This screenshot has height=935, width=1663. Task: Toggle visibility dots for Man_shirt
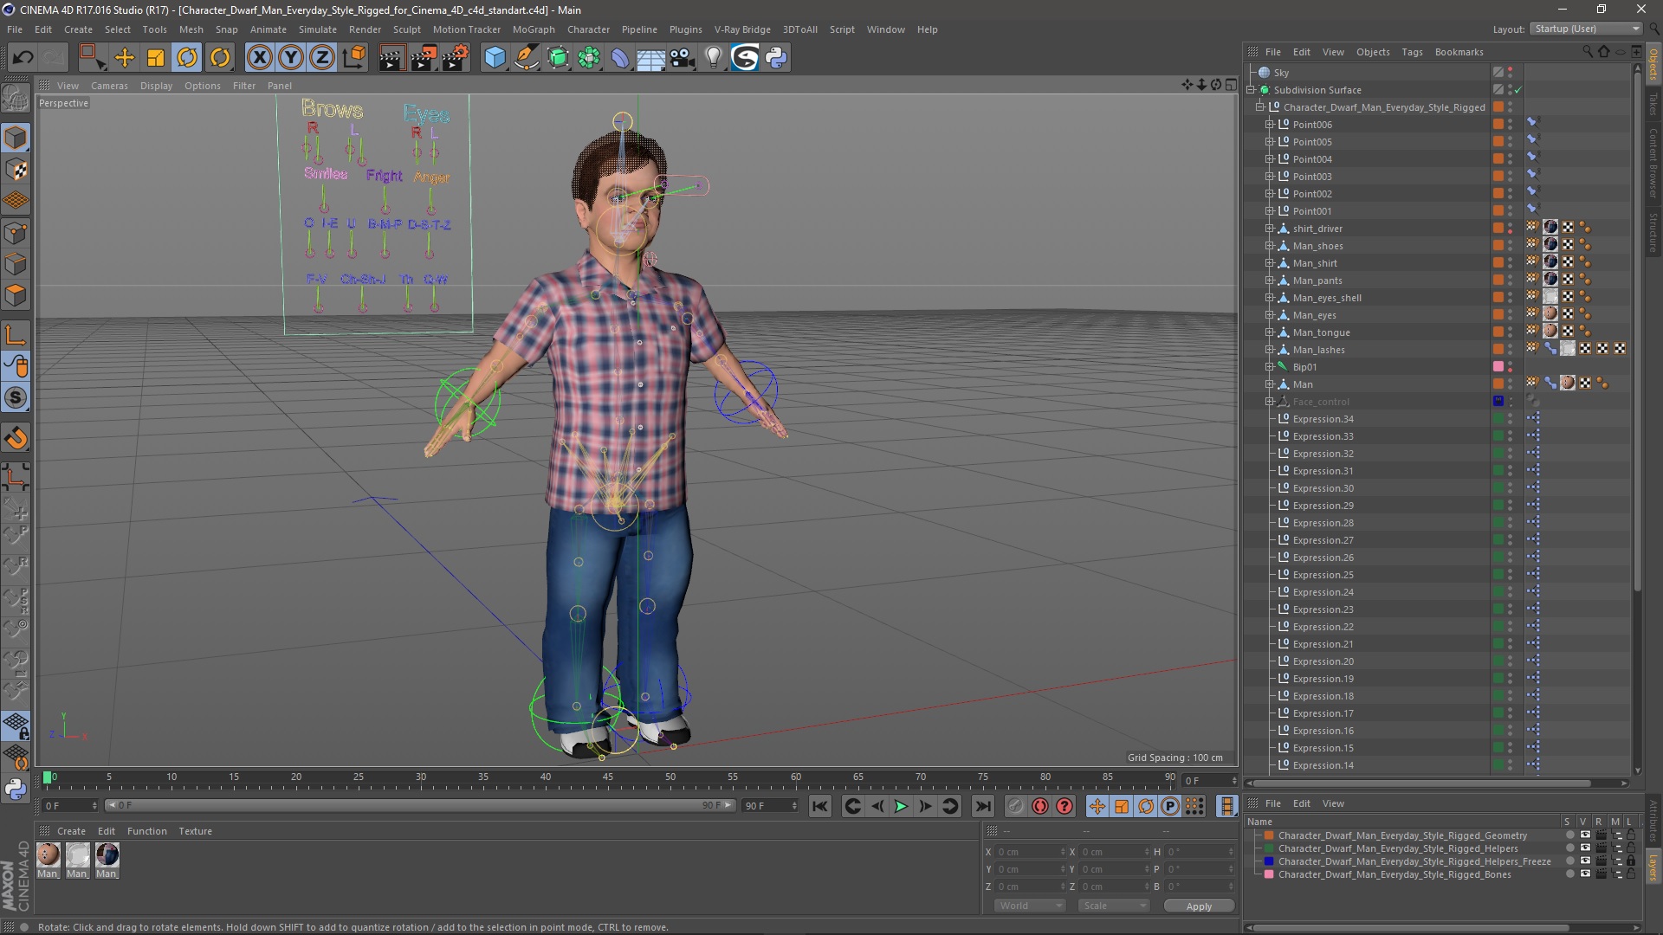(x=1511, y=263)
